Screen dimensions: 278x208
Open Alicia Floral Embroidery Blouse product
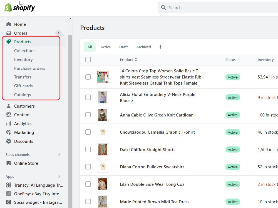click(157, 97)
